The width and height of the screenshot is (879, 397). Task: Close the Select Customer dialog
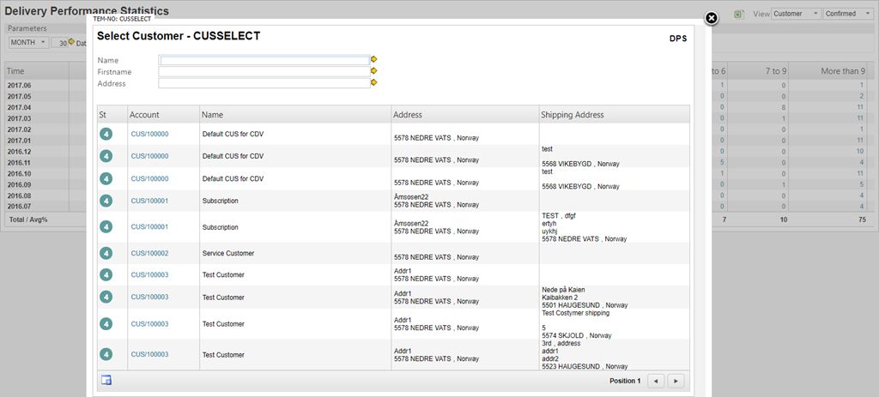pyautogui.click(x=711, y=18)
